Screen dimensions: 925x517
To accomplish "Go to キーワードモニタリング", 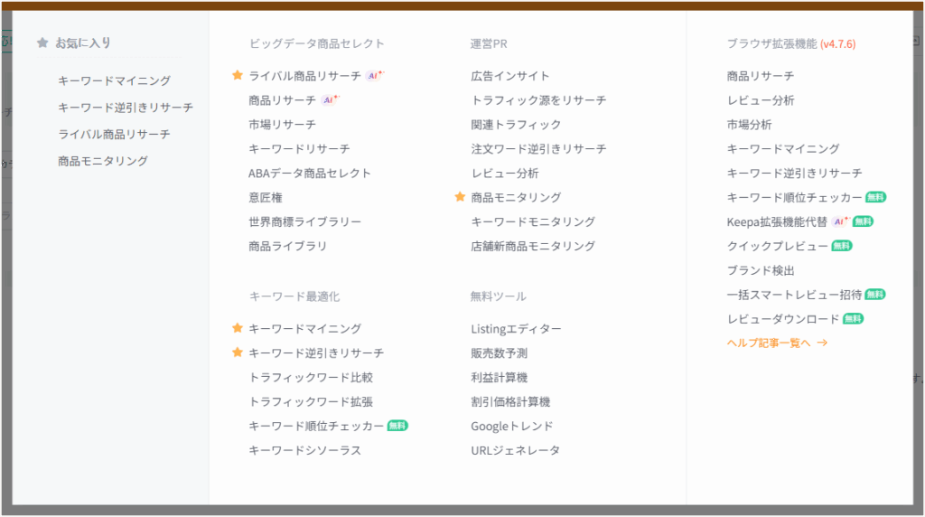I will tap(533, 221).
